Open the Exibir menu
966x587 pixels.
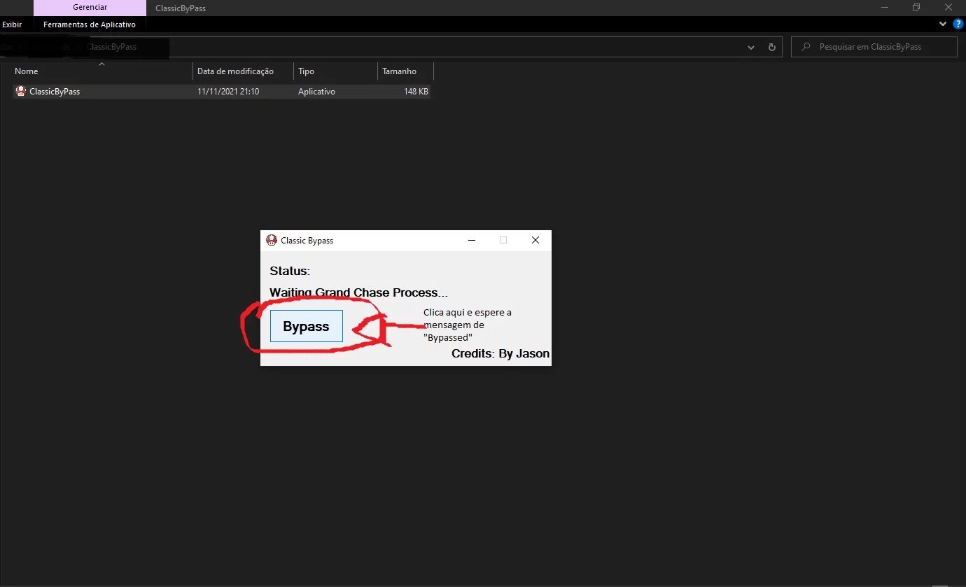point(12,24)
